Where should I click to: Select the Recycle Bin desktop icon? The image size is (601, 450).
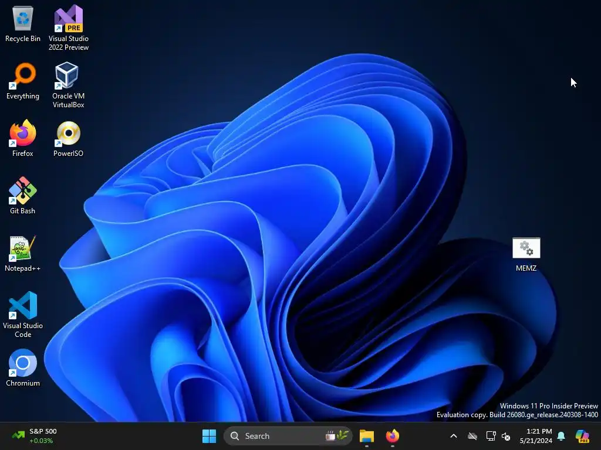(x=23, y=23)
